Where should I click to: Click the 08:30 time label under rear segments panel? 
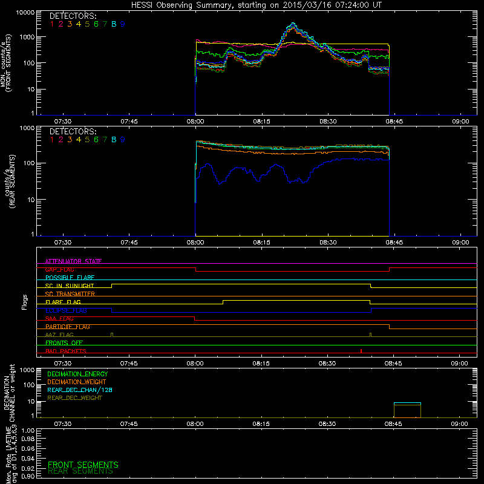(x=328, y=243)
